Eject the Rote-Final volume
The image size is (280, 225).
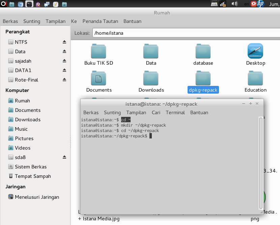(x=64, y=80)
